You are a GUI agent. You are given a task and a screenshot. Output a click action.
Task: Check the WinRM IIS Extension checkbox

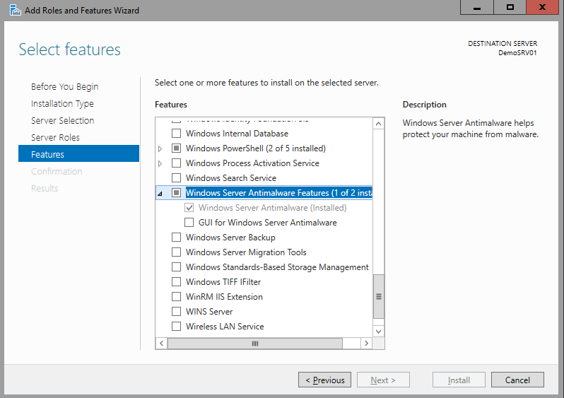(176, 296)
